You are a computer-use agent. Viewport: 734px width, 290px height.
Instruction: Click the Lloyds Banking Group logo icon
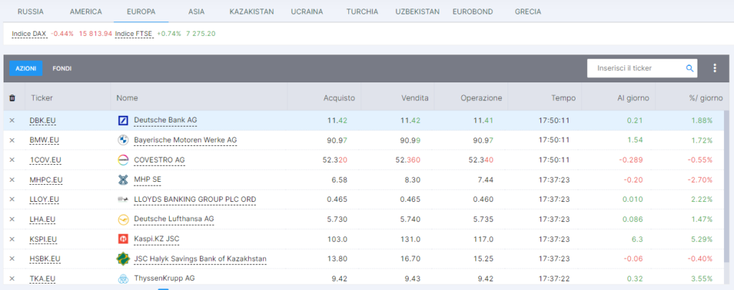(x=123, y=199)
